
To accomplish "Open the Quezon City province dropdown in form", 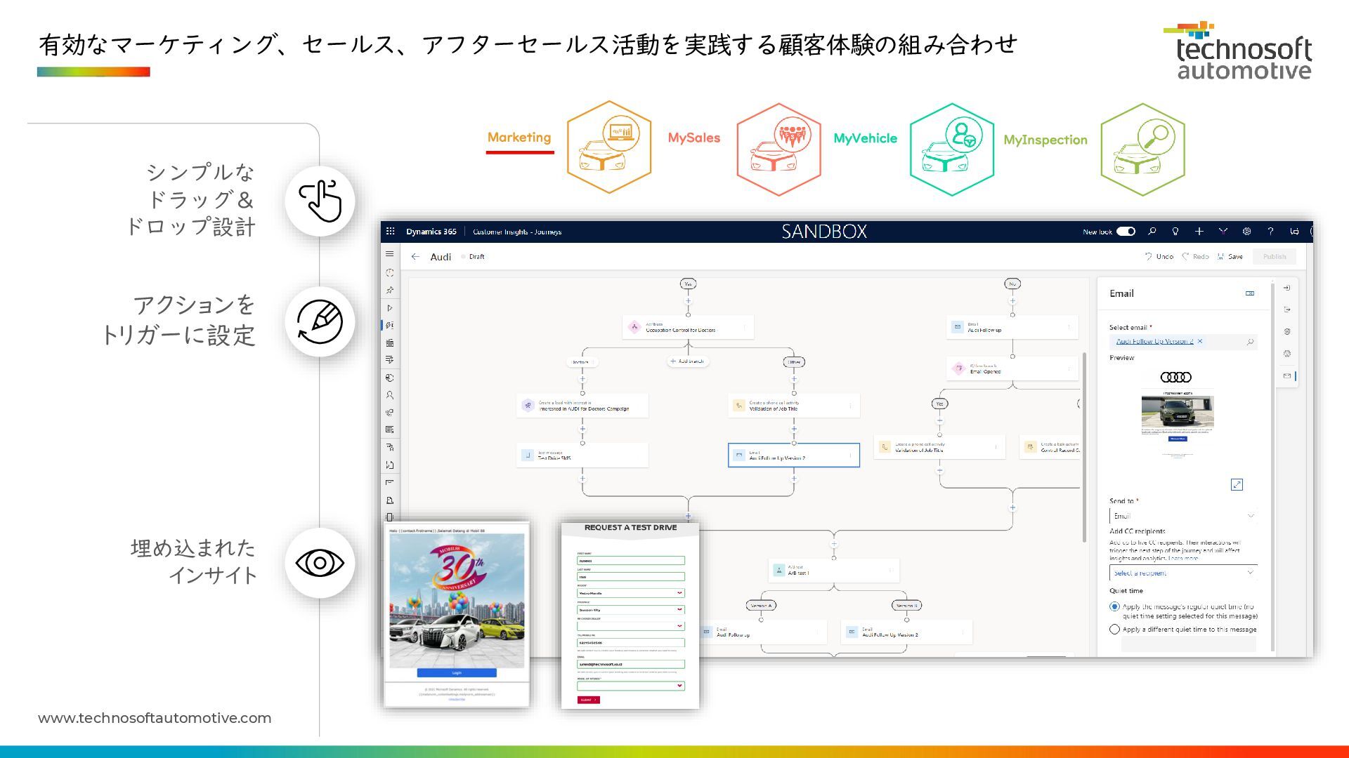I will [630, 610].
